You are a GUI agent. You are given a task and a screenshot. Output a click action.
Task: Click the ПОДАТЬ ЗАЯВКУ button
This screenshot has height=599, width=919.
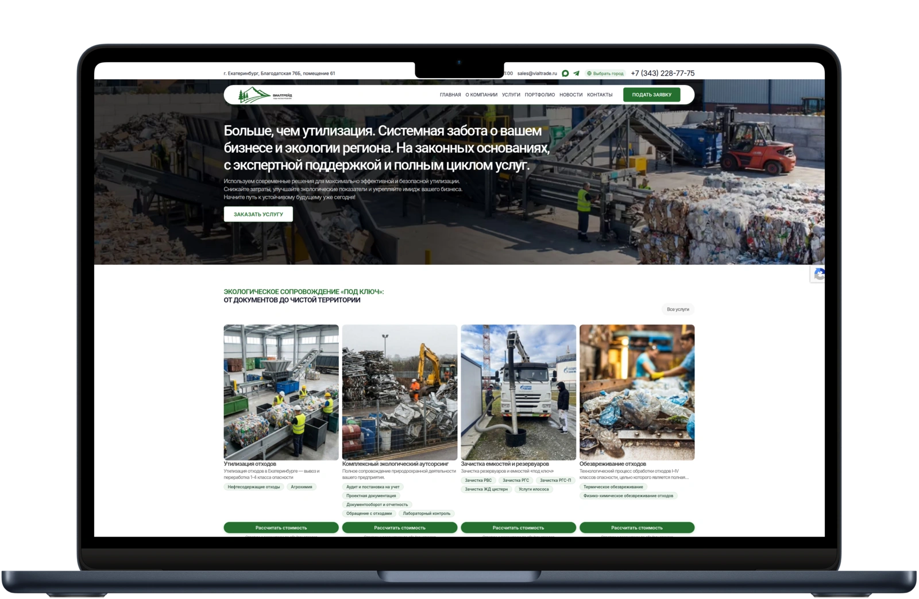point(651,95)
